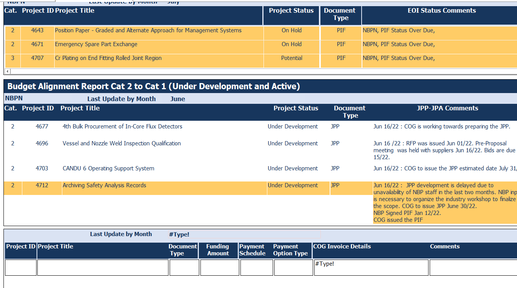Select 'CANDU 6 Operating Support System' row title
The width and height of the screenshot is (517, 288).
(108, 168)
